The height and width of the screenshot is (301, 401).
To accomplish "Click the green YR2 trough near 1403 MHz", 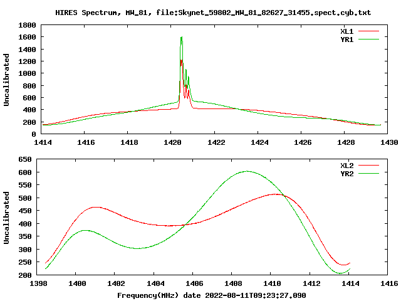I will pyautogui.click(x=138, y=248).
